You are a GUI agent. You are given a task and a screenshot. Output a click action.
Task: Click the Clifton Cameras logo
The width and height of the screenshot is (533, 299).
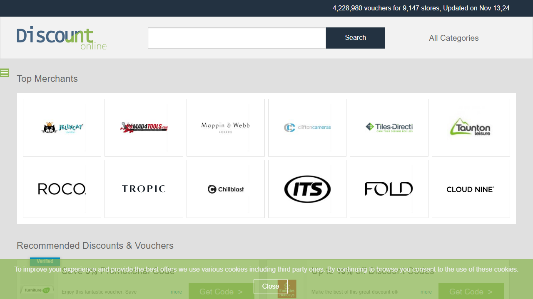307,127
